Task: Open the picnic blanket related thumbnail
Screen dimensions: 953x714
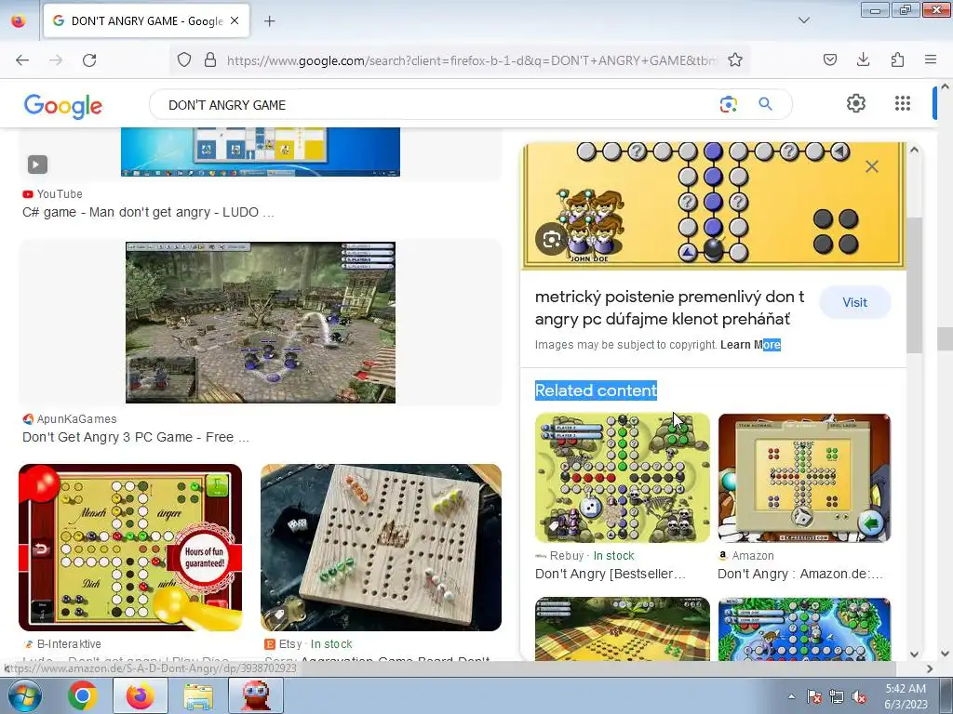Action: tap(623, 629)
